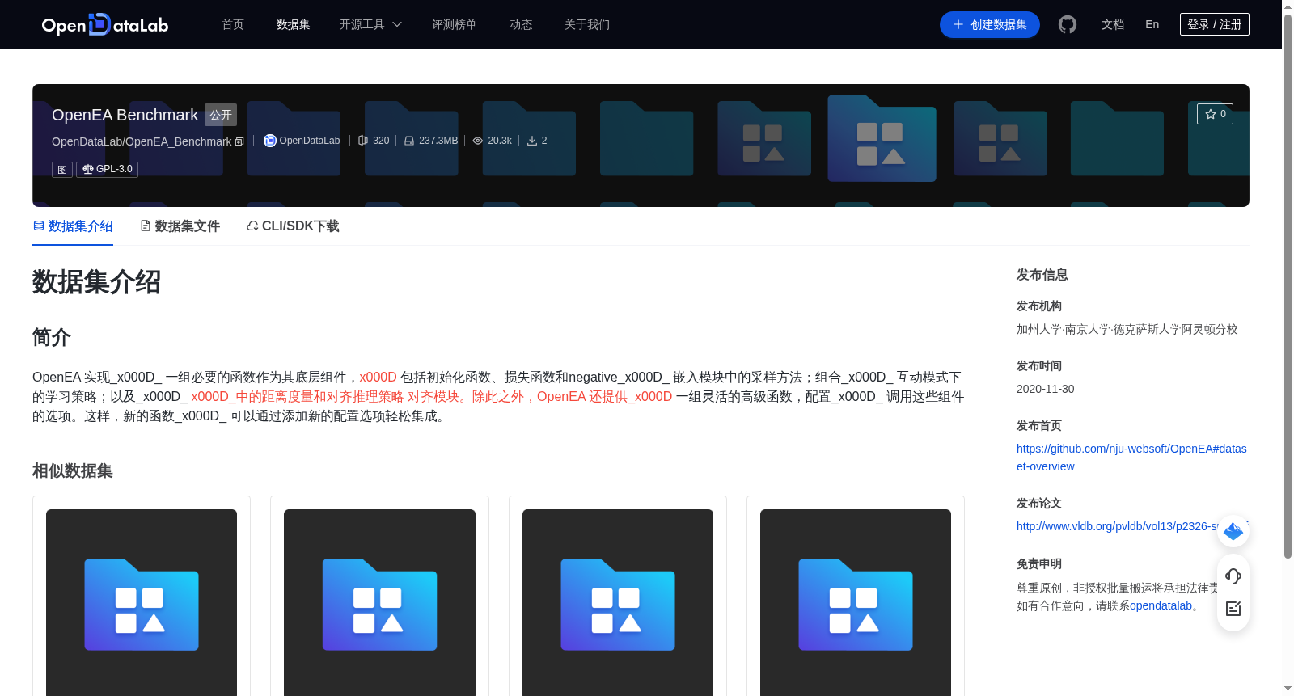The width and height of the screenshot is (1294, 696).
Task: Click the scrollbar down arrow
Action: click(x=1288, y=689)
